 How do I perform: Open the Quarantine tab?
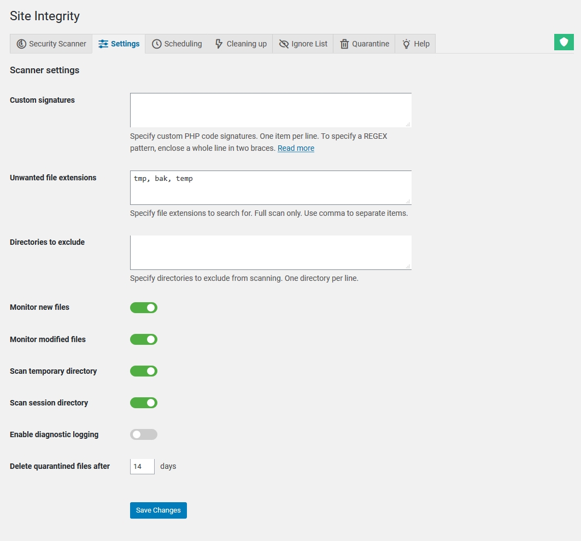(364, 44)
